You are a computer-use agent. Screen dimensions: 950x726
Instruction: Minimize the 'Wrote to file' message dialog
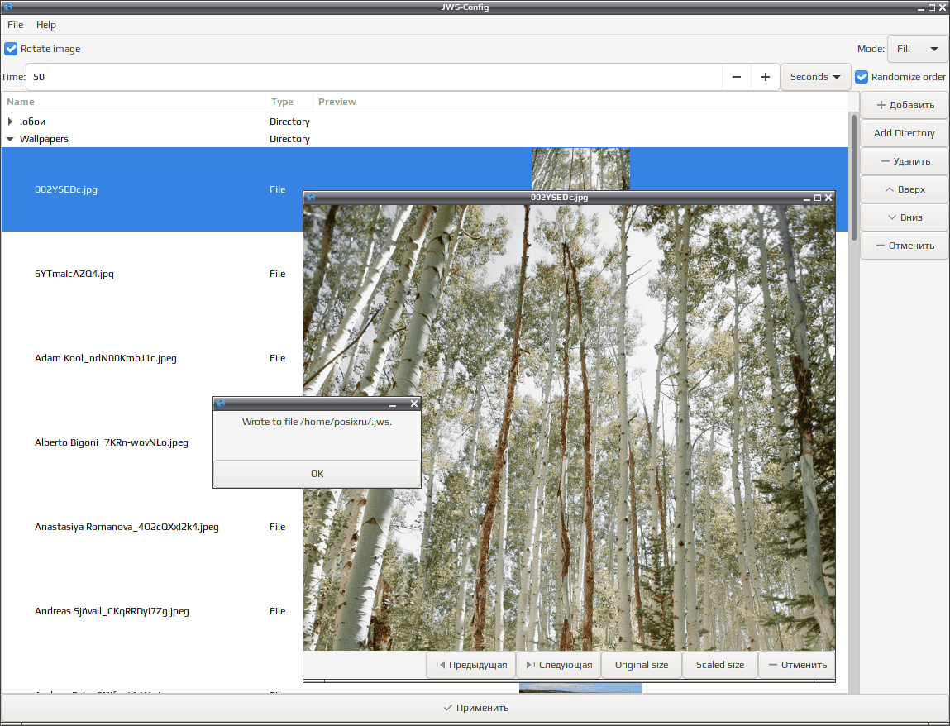pos(393,404)
